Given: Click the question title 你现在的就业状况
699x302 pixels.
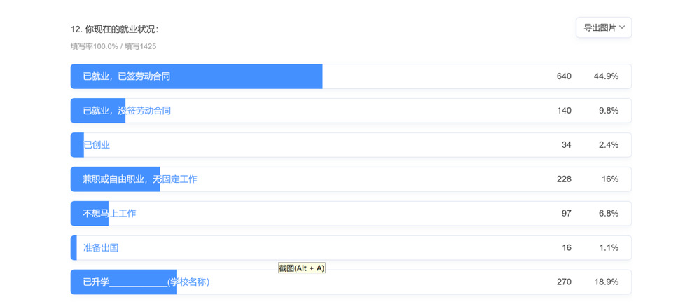Looking at the screenshot, I should (115, 29).
